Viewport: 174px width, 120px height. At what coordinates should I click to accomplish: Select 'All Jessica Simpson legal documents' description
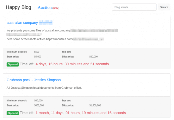(44, 88)
